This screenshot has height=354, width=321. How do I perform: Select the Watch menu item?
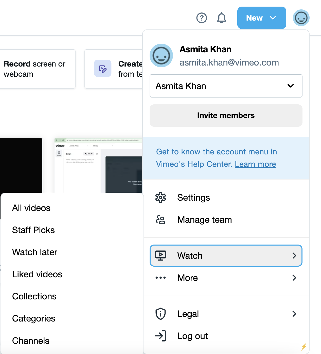pyautogui.click(x=226, y=255)
